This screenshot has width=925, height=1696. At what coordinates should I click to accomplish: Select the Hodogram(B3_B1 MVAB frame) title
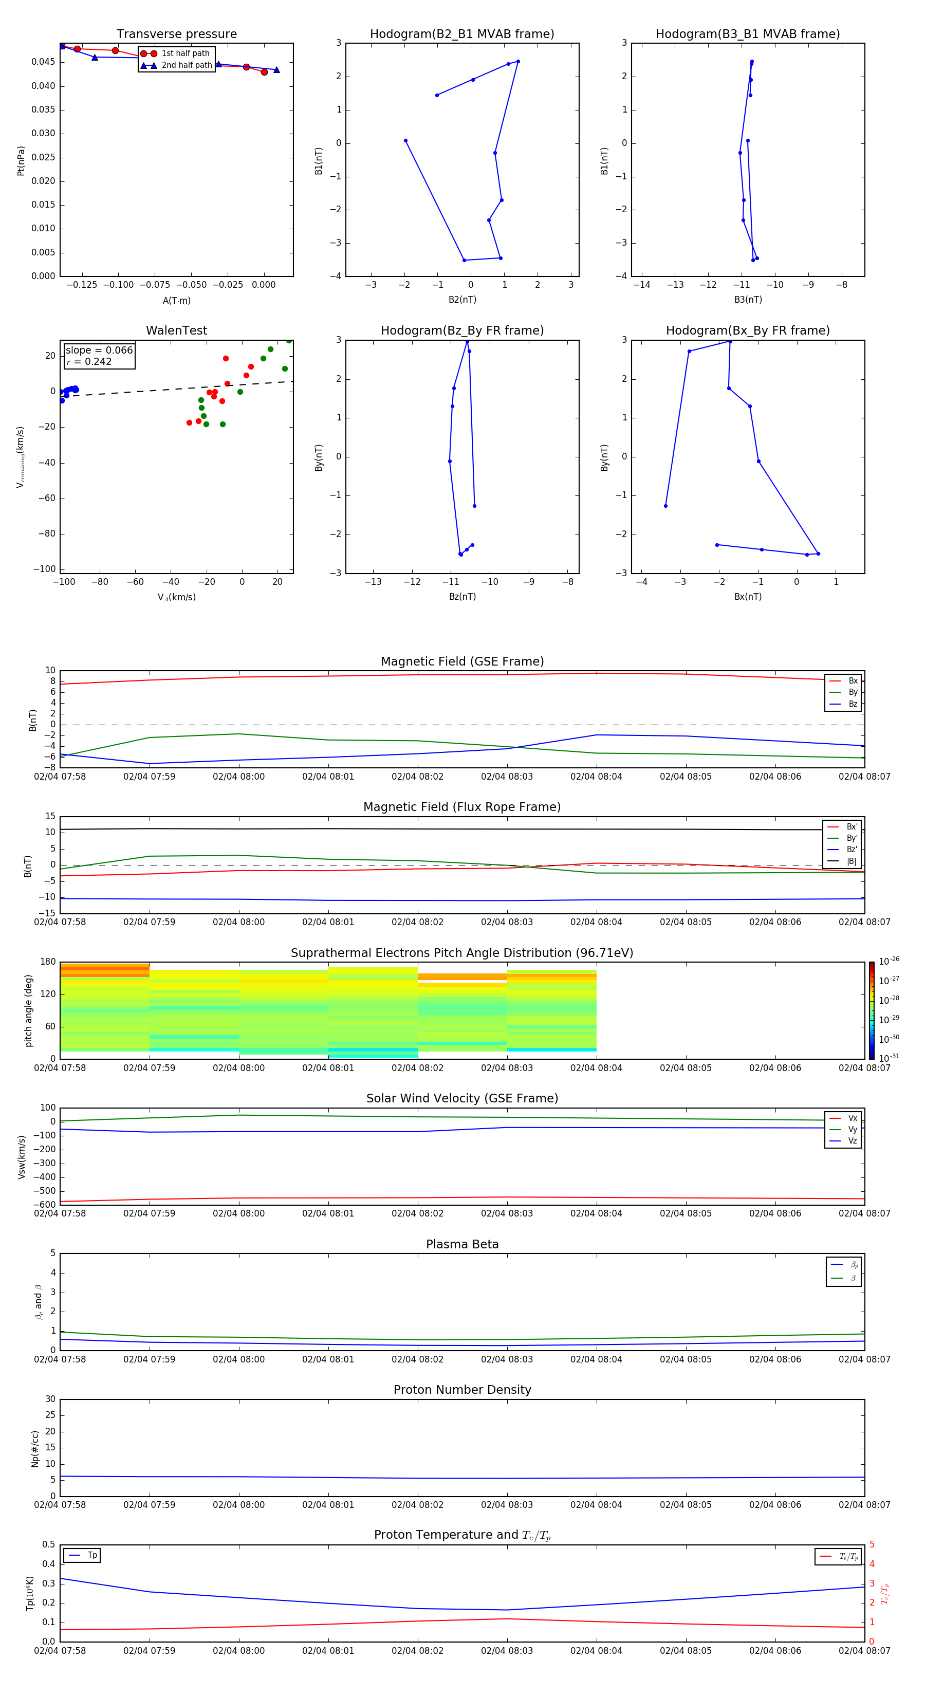coord(748,34)
